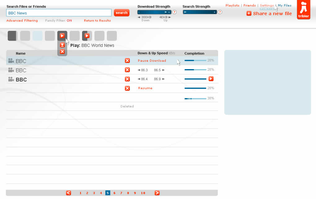316x199 pixels.
Task: Click the Pause Download link
Action: click(152, 60)
